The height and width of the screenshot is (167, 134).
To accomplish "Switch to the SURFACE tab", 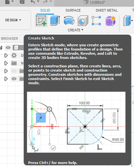I will tap(73, 10).
